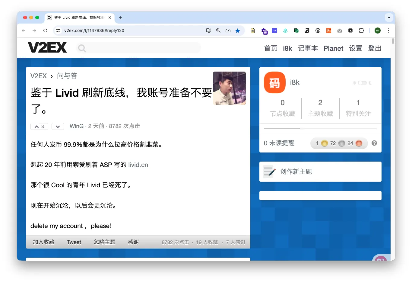Image resolution: width=412 pixels, height=283 pixels.
Task: Click the extensions puzzle piece icon
Action: point(361,31)
